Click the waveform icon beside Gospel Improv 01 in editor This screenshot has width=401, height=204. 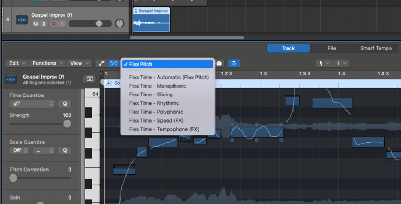pos(11,79)
